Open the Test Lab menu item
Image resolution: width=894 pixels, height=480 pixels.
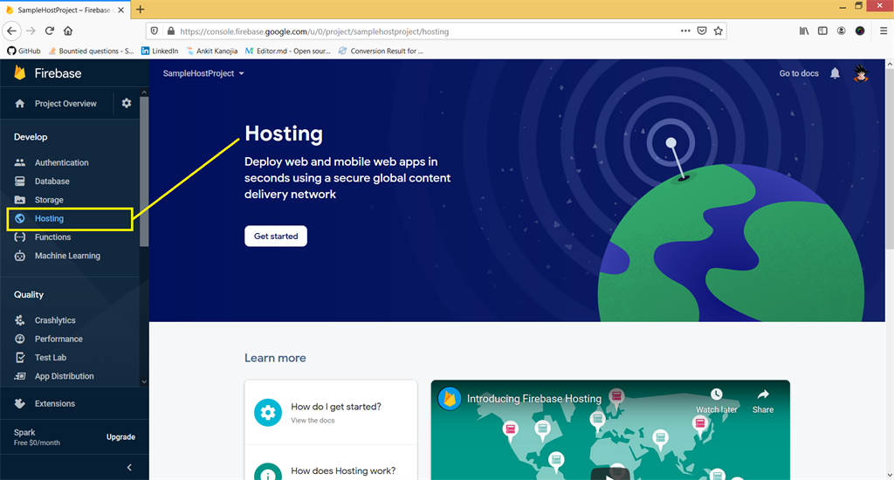tap(50, 358)
